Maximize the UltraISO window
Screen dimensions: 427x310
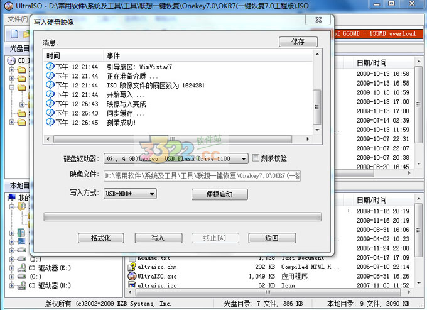pyautogui.click(x=392, y=4)
